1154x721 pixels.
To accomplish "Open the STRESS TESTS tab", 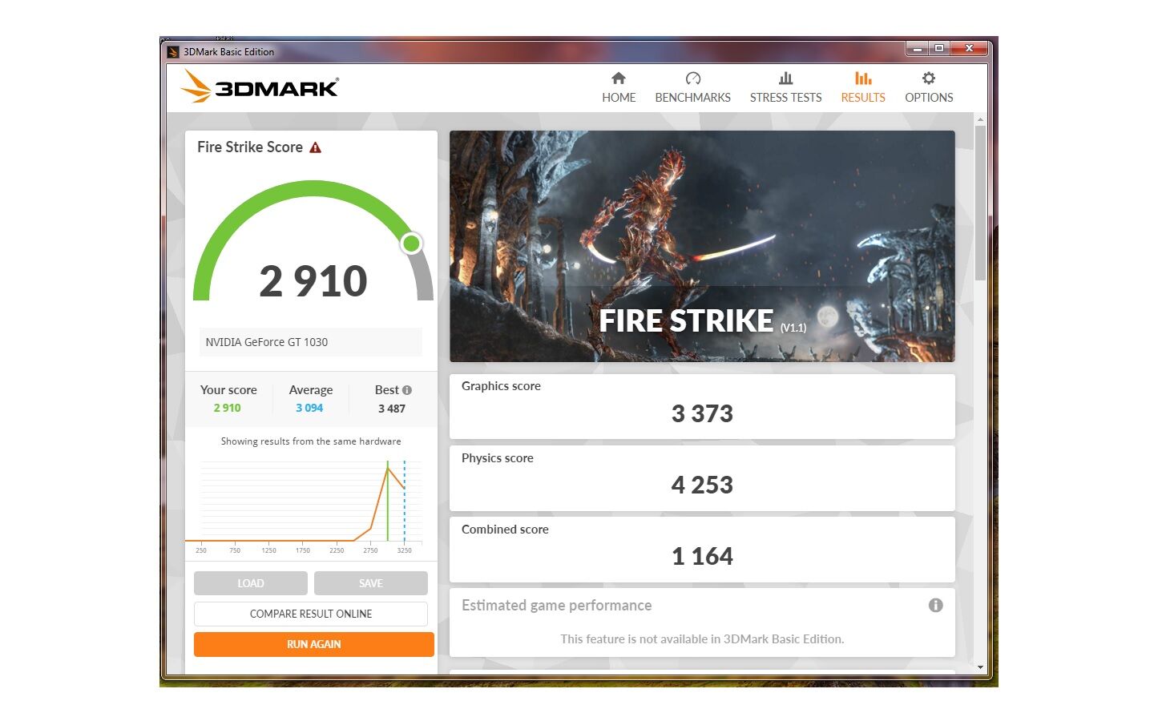I will tap(785, 88).
